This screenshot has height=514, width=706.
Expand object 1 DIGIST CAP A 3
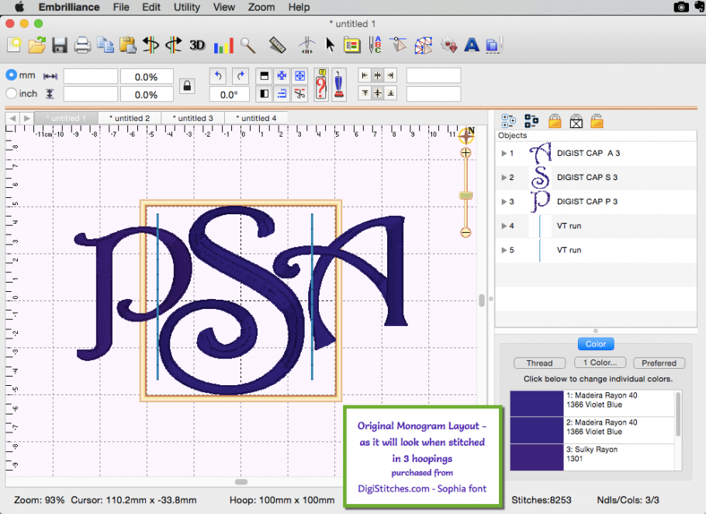(503, 154)
